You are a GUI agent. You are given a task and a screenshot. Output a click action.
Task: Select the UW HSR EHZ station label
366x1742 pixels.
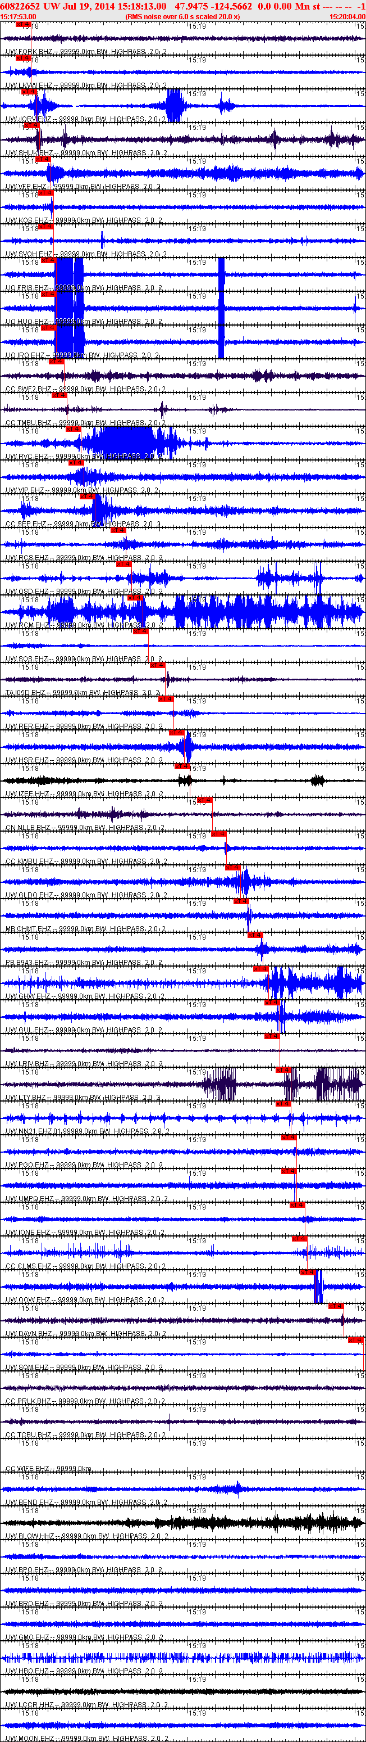point(84,761)
